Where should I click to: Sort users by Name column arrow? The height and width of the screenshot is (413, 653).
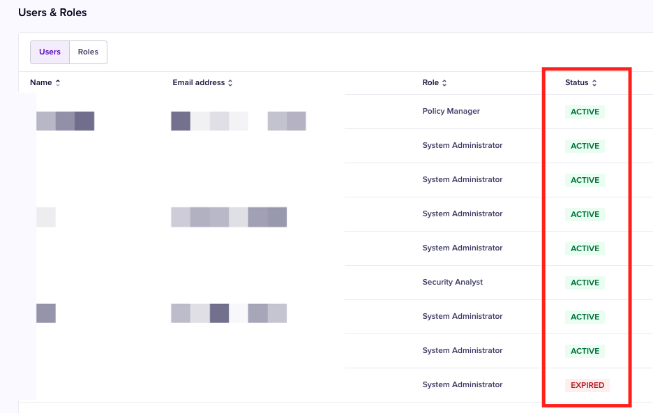[58, 83]
